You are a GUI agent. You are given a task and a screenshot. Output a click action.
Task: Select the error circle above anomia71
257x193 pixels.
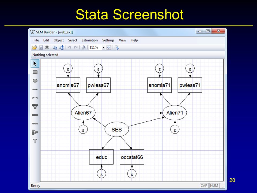(x=160, y=69)
